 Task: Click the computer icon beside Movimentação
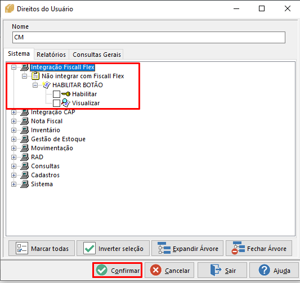coord(25,148)
